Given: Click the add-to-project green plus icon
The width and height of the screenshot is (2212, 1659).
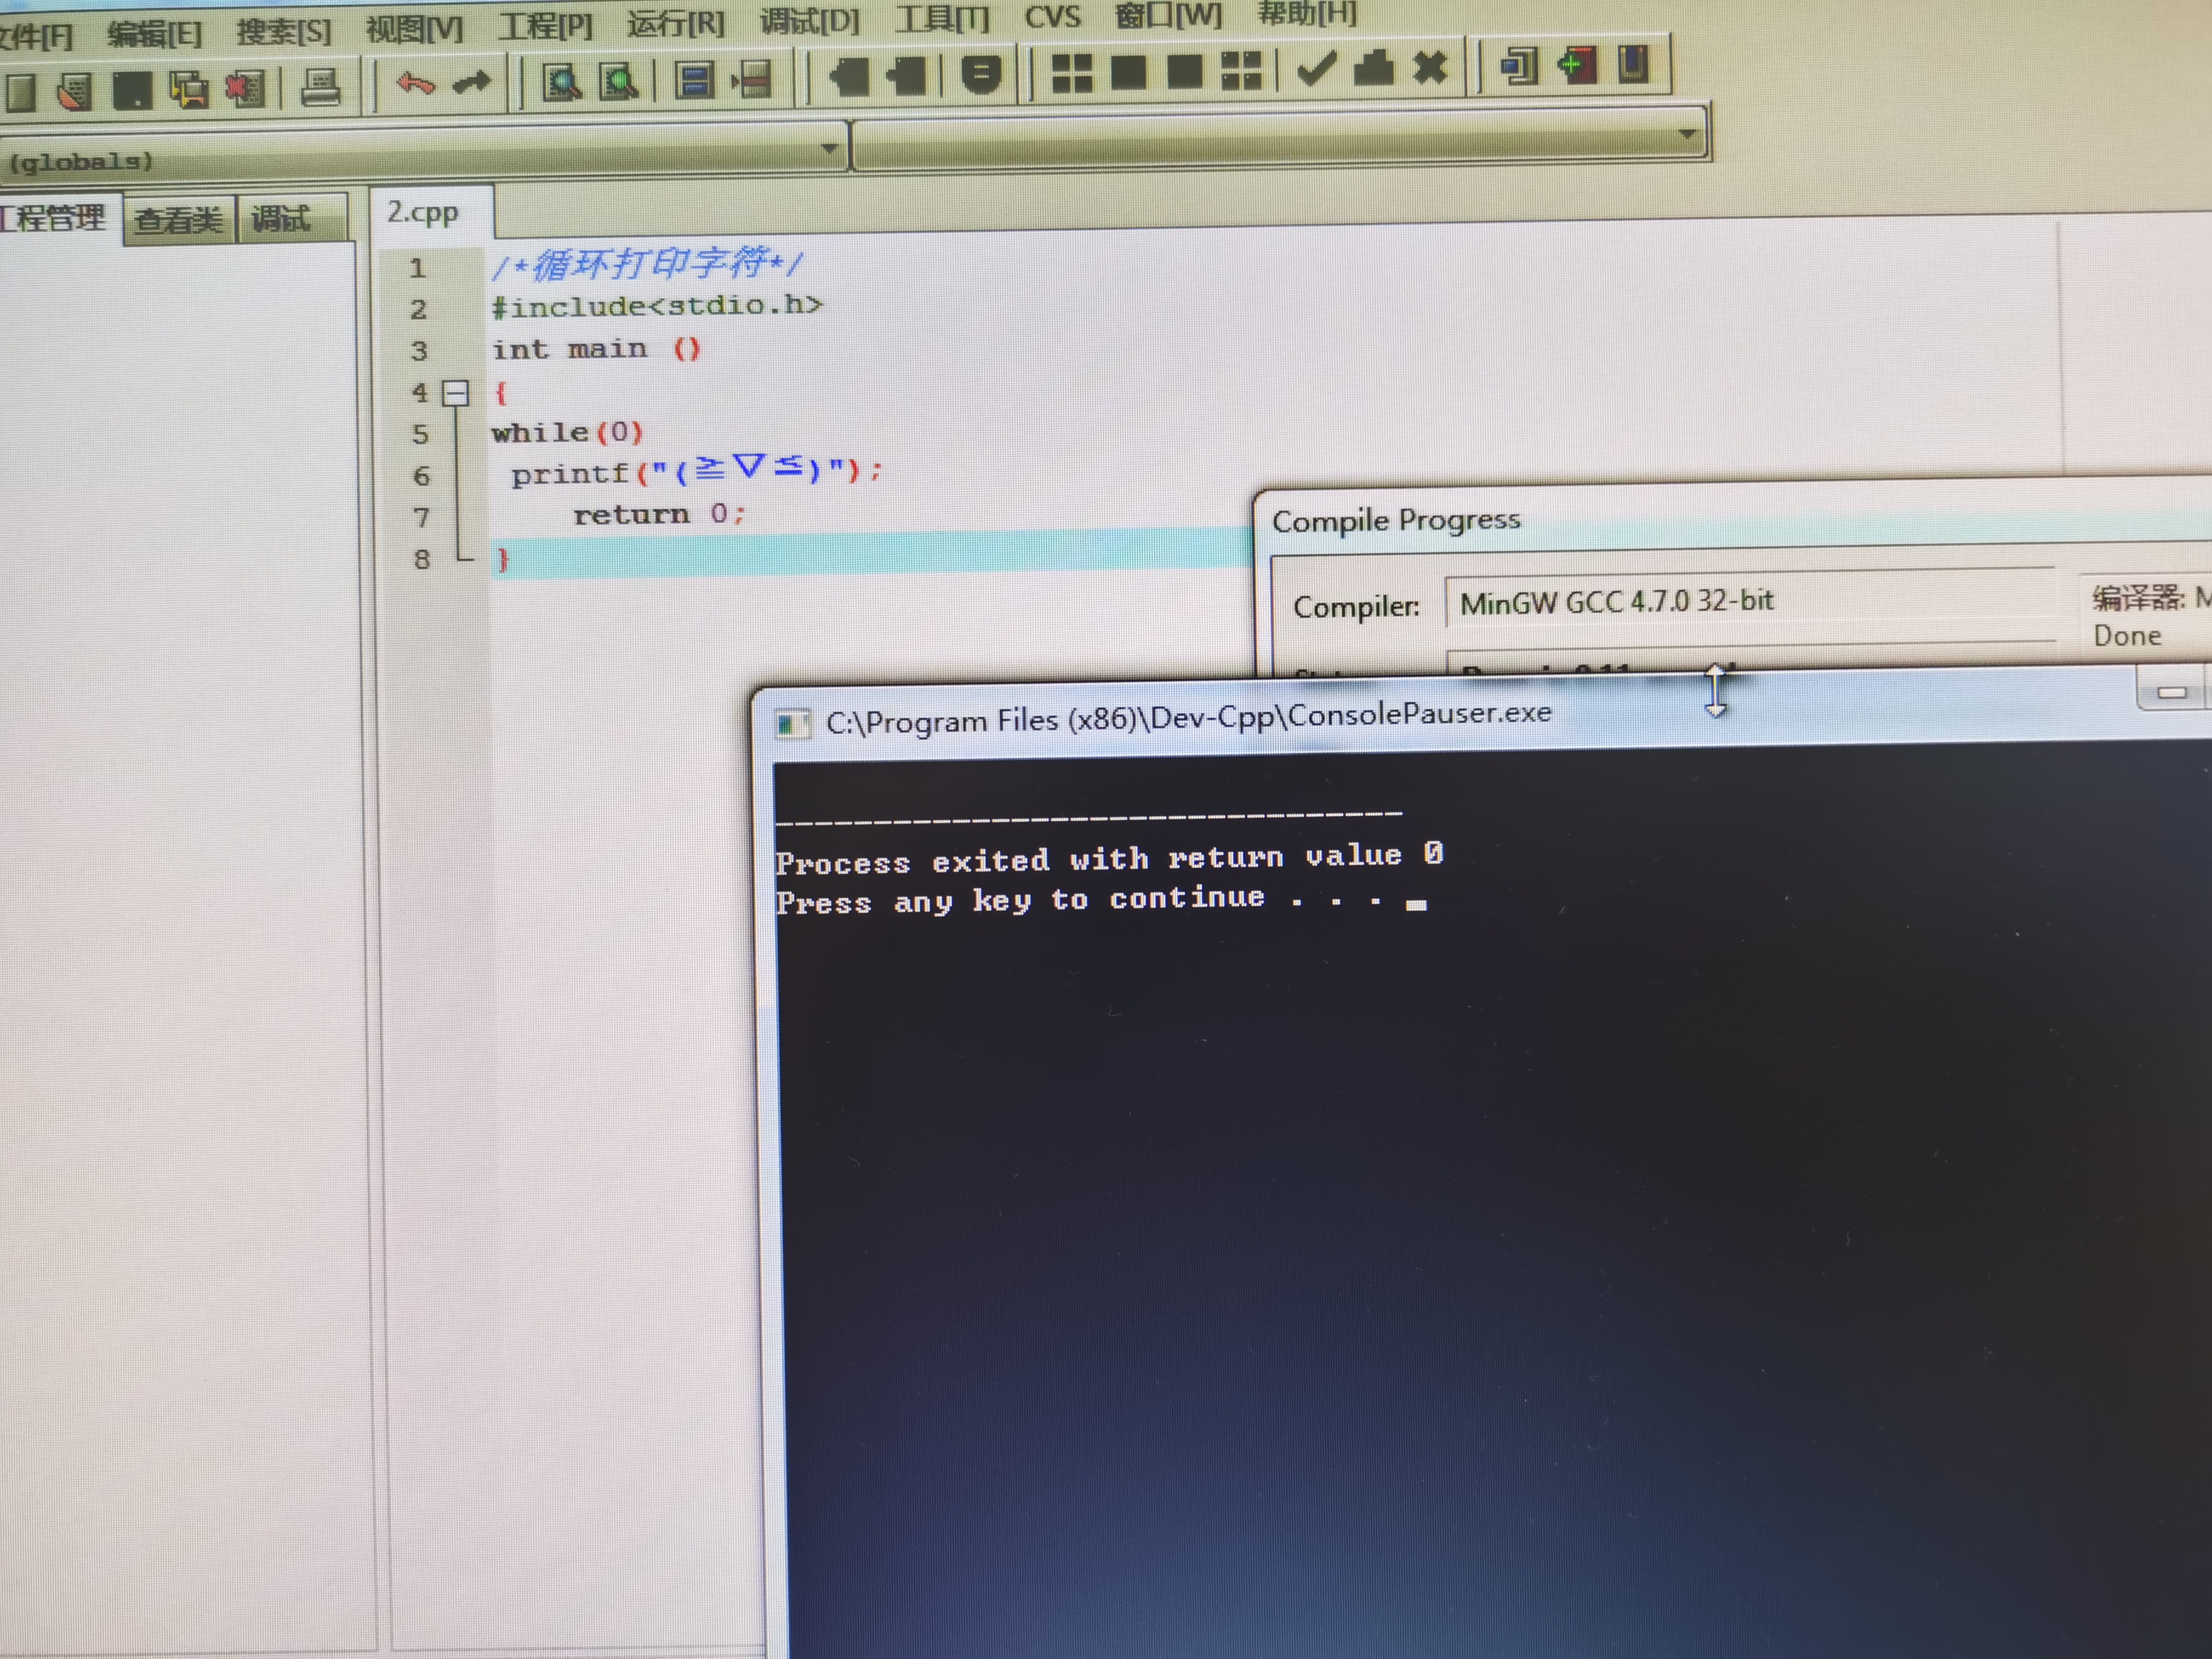Looking at the screenshot, I should click(x=1576, y=66).
